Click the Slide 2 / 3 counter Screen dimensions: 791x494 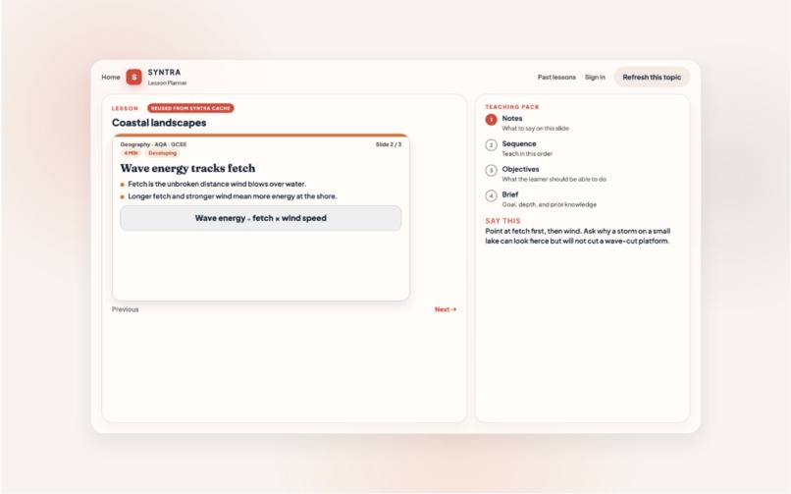389,144
